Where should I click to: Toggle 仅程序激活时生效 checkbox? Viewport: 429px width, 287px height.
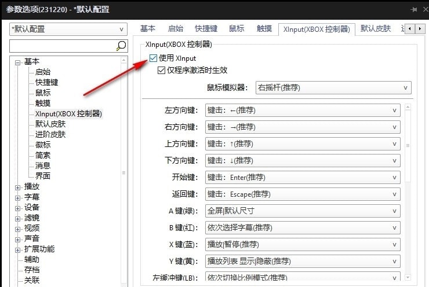tap(161, 70)
